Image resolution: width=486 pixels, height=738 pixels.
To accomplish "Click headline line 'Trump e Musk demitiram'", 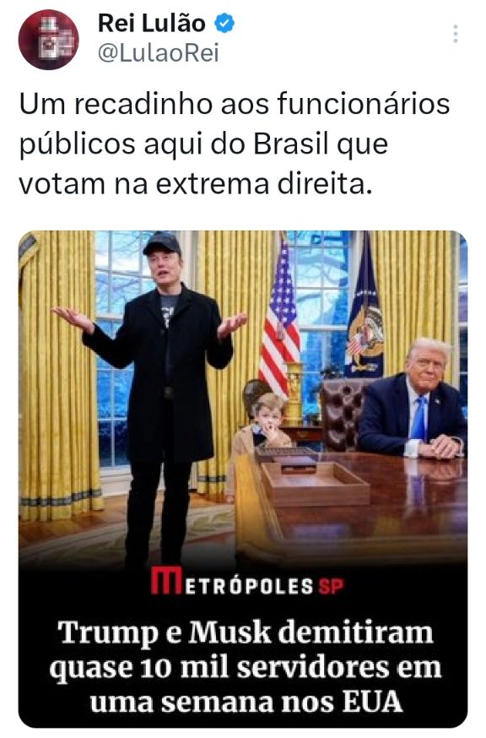I will point(246,632).
